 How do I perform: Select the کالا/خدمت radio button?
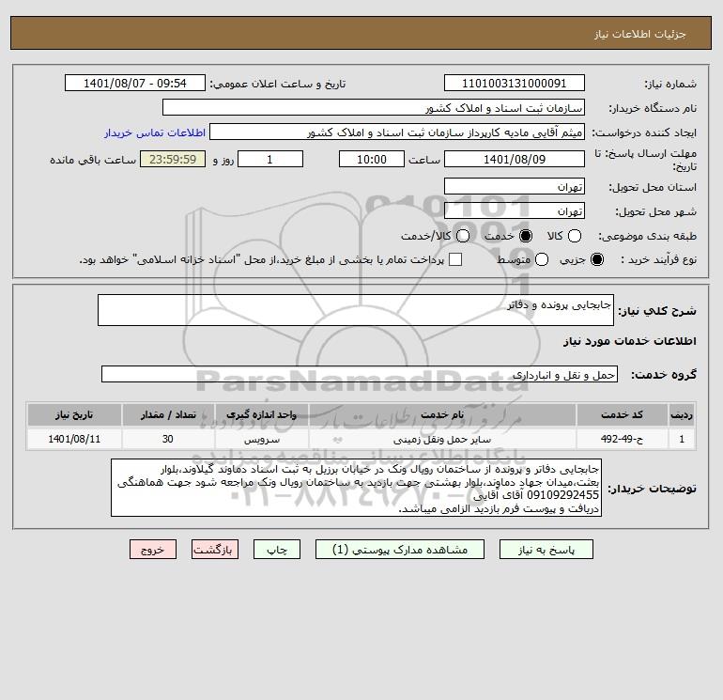463,236
